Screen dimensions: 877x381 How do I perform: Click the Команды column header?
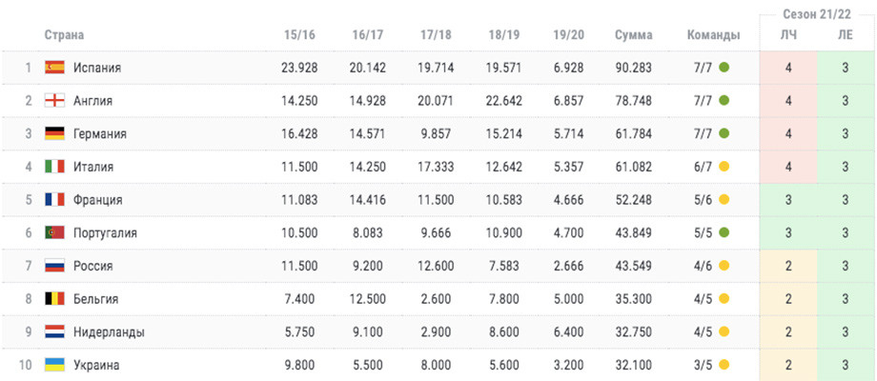click(x=713, y=34)
